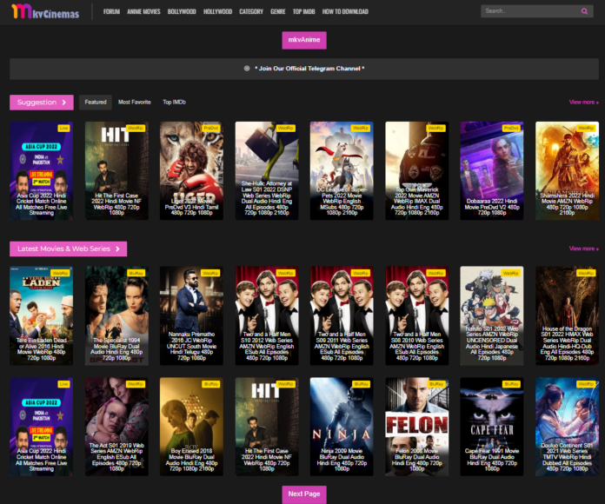
Task: Open the Liger 2022 movie poster
Action: pos(191,171)
